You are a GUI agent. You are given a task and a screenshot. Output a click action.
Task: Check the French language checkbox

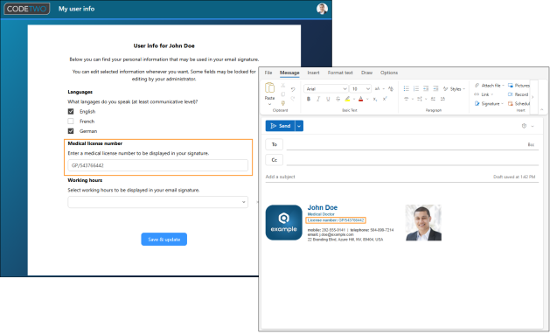[x=71, y=122]
